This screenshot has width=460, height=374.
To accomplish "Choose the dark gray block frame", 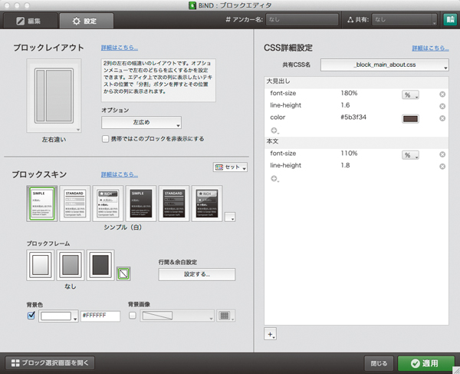I will click(100, 265).
